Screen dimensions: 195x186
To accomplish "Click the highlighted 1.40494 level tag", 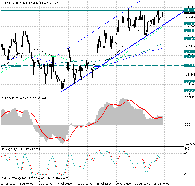I will (190, 51).
